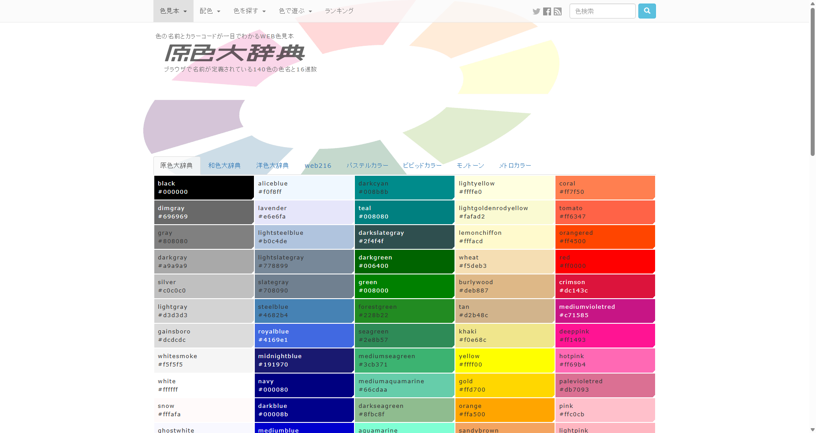Switch to the 和色大辞典 tab

point(224,166)
